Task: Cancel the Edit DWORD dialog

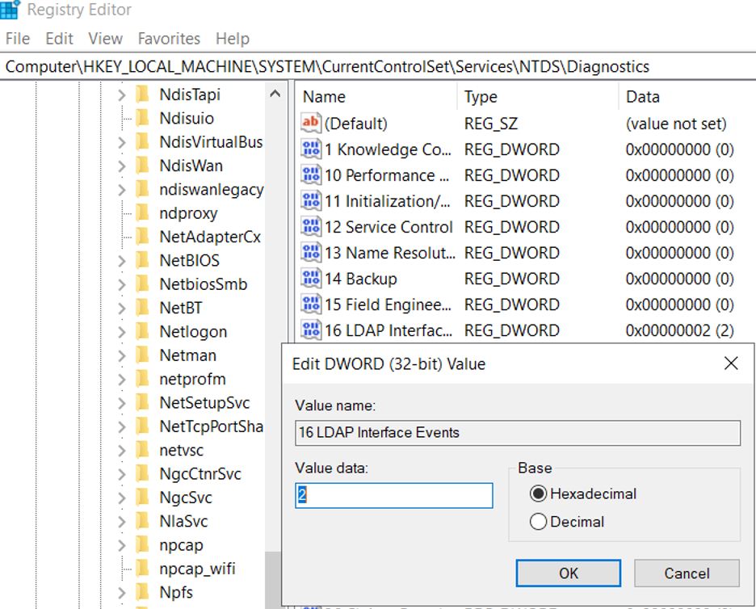Action: (x=687, y=573)
